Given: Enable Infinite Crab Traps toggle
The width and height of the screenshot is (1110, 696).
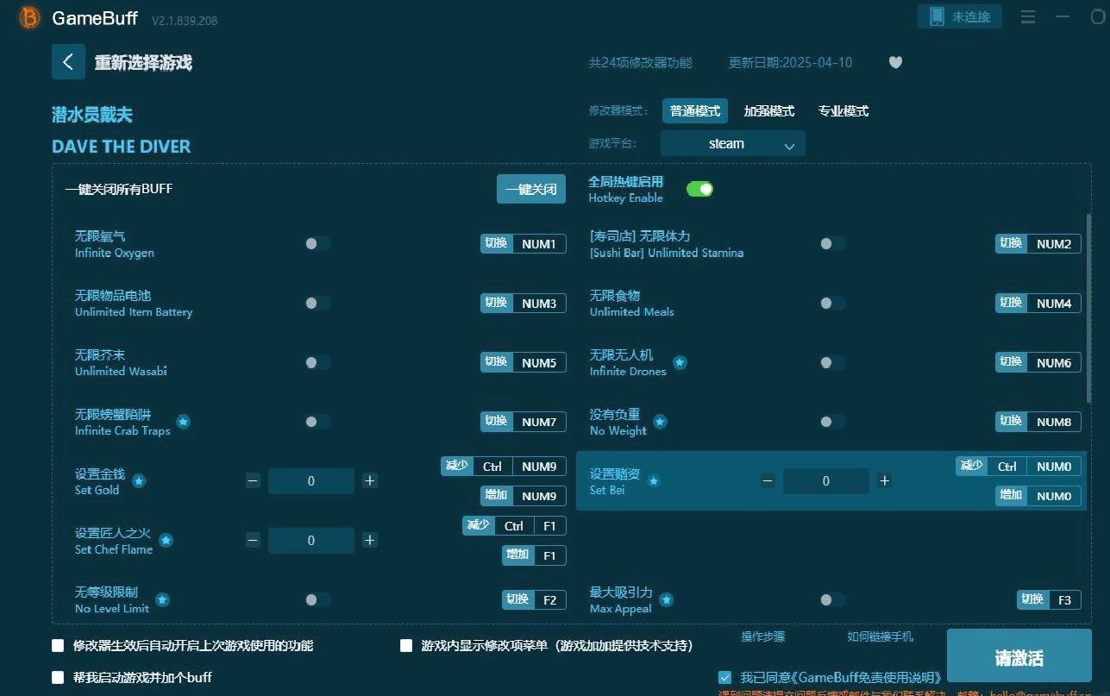Looking at the screenshot, I should point(317,422).
